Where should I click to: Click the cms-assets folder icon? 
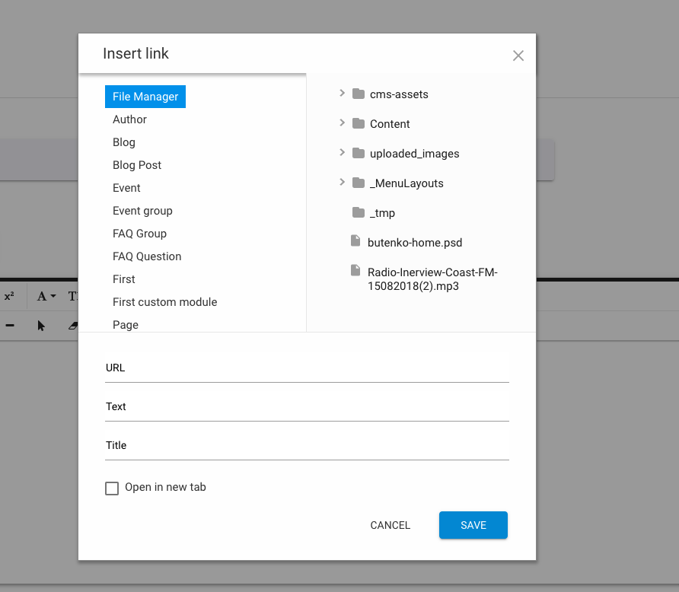[358, 94]
